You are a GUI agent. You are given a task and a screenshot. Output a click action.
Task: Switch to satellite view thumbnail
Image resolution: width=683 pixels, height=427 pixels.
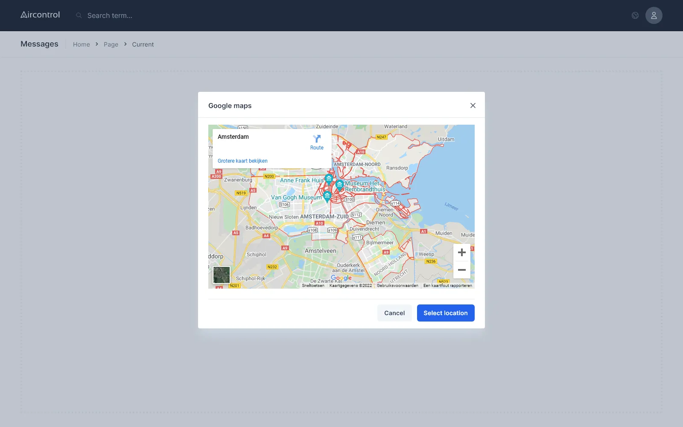coord(222,275)
